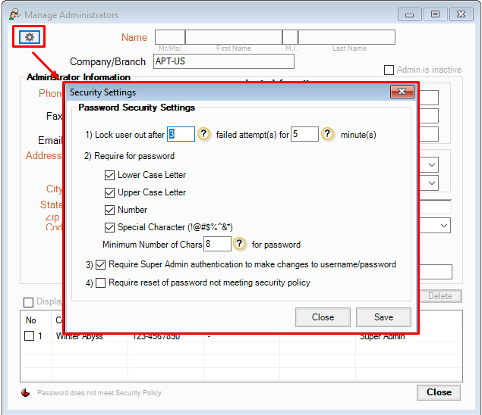Select the row 1 checkbox for Winter Abyss

pos(29,336)
